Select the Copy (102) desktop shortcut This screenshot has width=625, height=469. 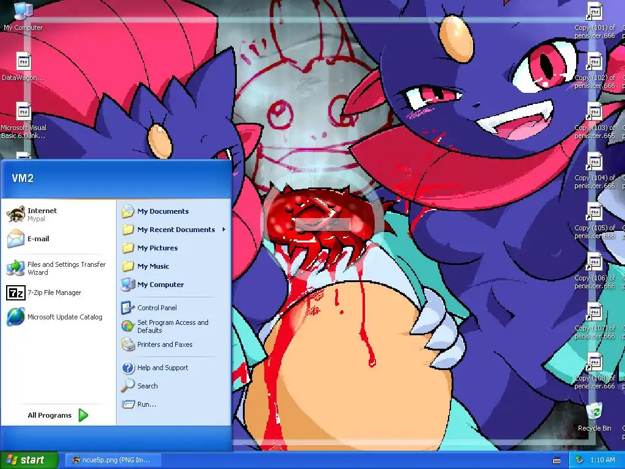(x=594, y=71)
